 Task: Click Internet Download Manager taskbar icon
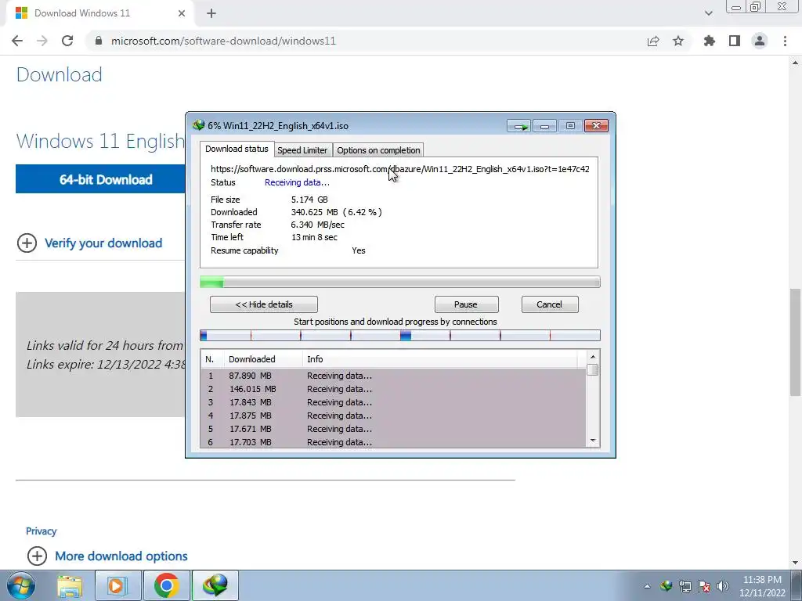[x=215, y=585]
